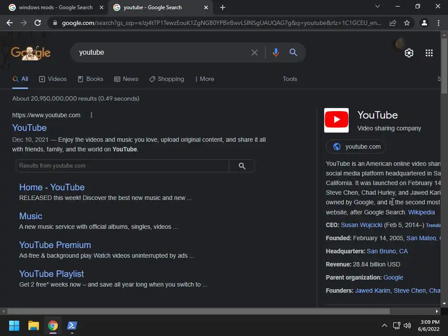Open the Music sitelink

tap(31, 216)
